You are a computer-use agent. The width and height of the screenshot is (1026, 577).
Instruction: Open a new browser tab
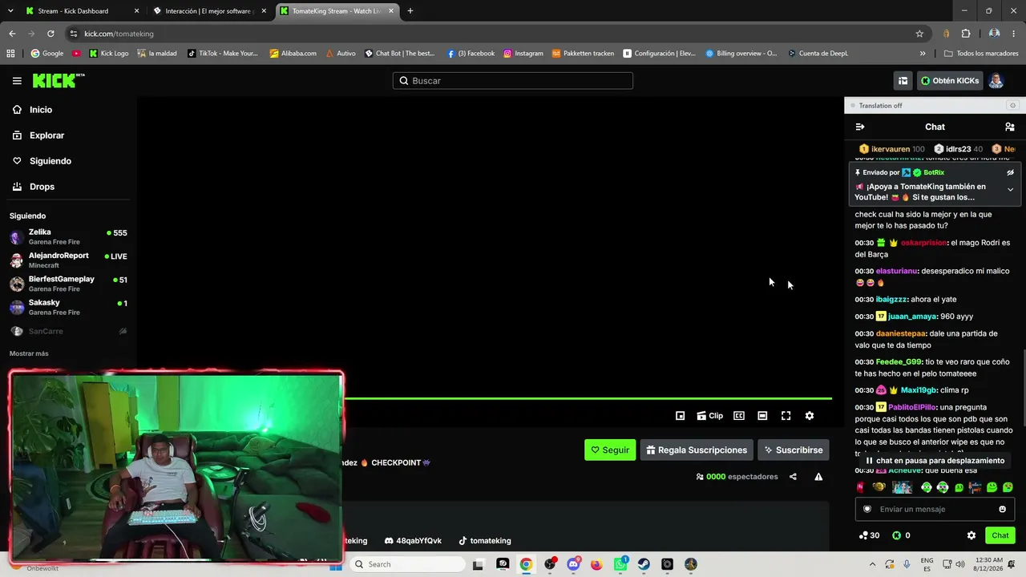click(x=410, y=11)
